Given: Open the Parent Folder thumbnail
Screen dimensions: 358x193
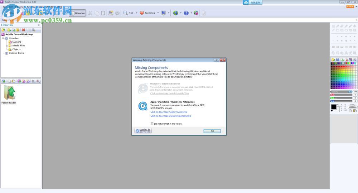Looking at the screenshot, I should [9, 95].
